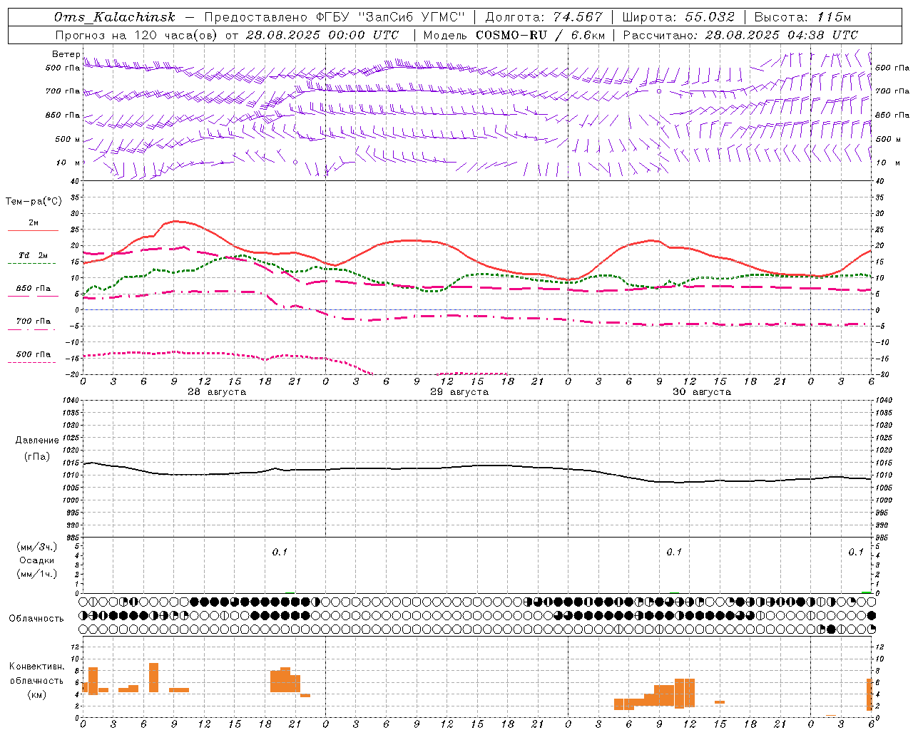Click the station name Oms_Kalachinsk in header
This screenshot has height=730, width=913.
[114, 17]
